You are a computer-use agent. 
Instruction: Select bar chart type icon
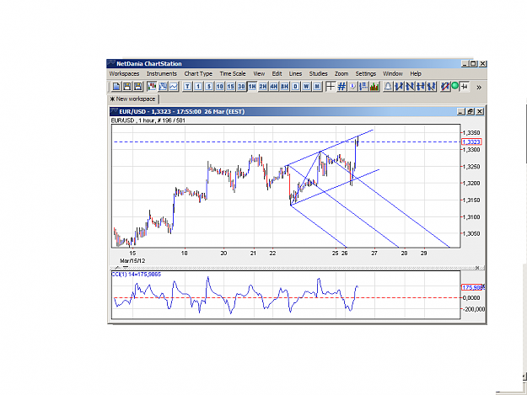click(x=163, y=87)
